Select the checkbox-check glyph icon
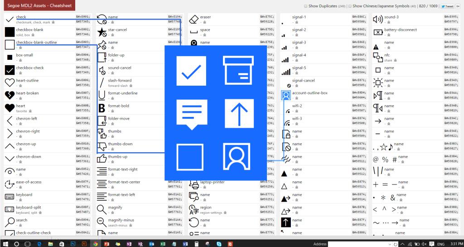 click(10, 70)
